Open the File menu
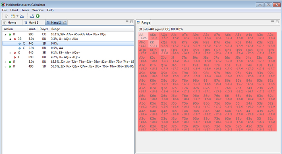This screenshot has height=154, width=282. pos(4,10)
